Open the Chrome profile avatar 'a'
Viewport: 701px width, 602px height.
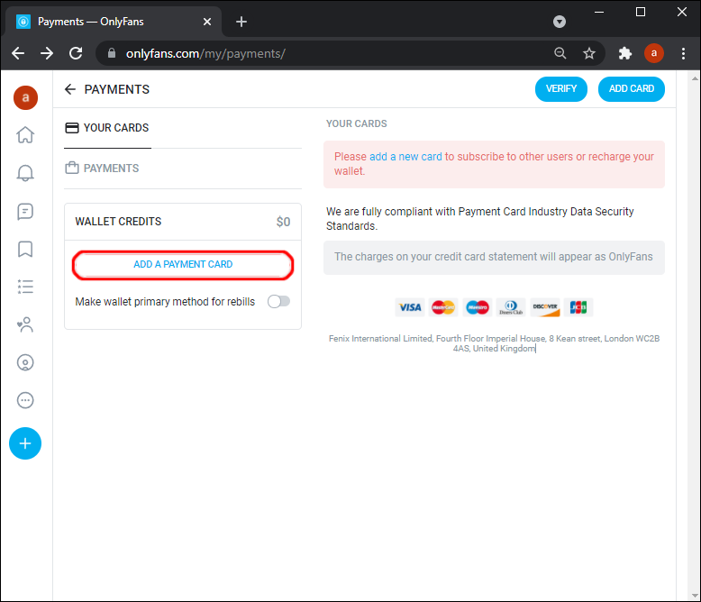click(654, 53)
